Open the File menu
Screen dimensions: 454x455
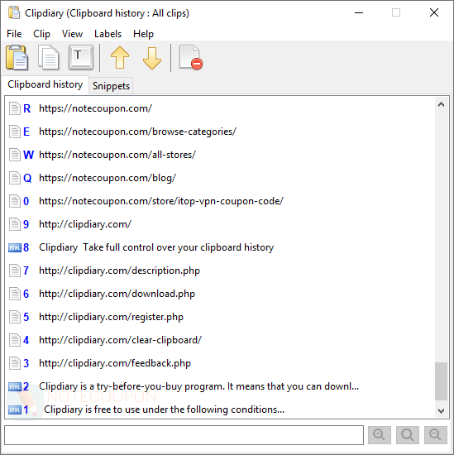tap(14, 34)
